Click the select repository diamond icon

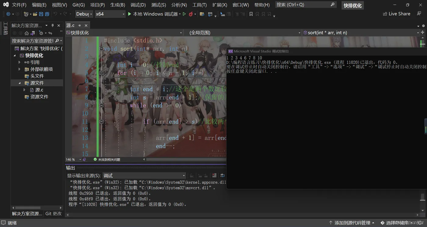382,223
